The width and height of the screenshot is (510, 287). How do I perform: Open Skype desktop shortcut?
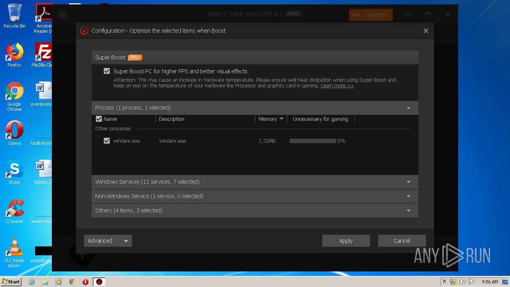tap(14, 172)
